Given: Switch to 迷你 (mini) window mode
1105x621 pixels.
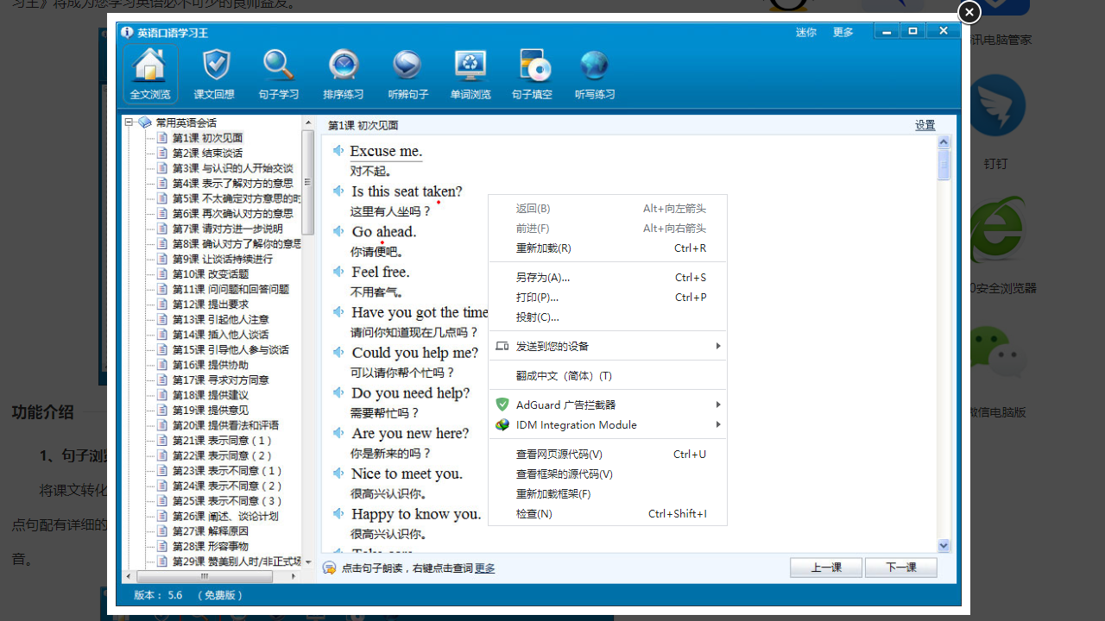Looking at the screenshot, I should coord(805,32).
